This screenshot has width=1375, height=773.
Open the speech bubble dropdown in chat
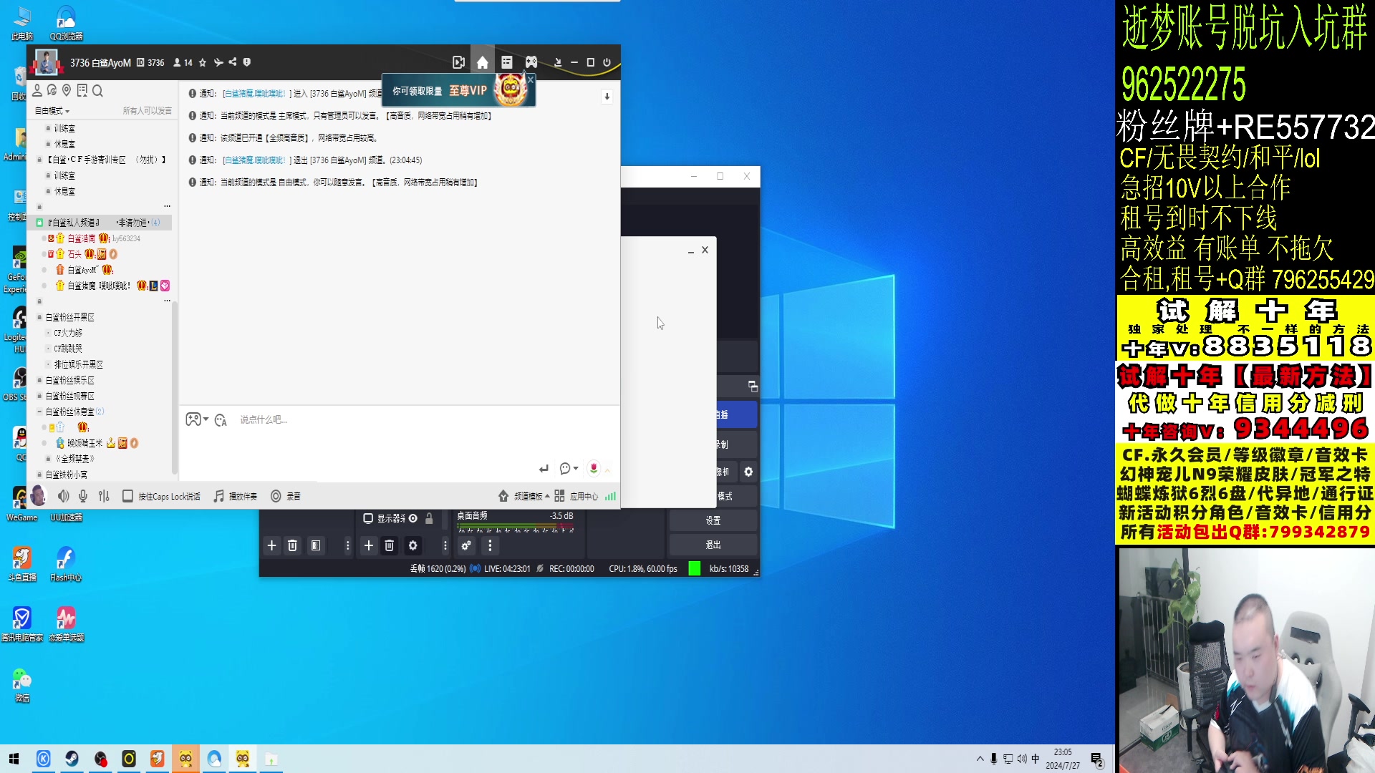tap(569, 469)
